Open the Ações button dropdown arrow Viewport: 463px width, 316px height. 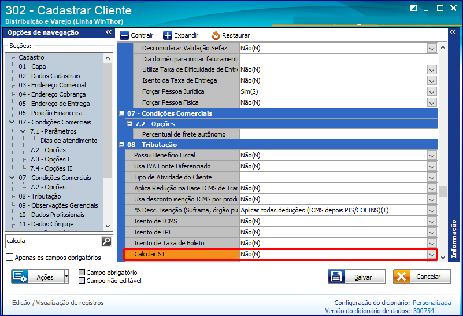[x=66, y=277]
